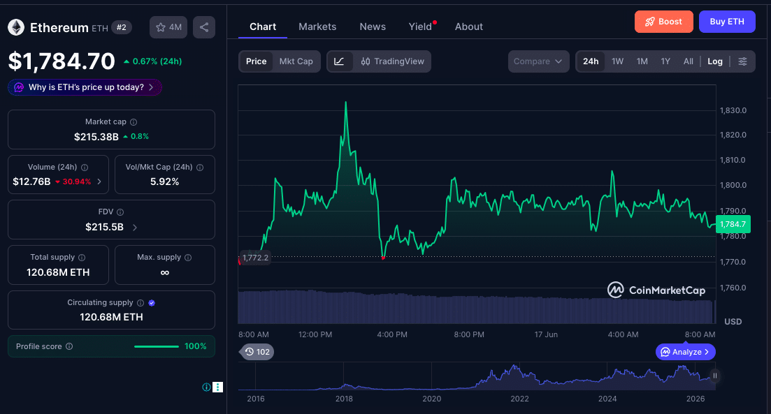Expand 'Why is ETH's price up today?'

click(x=85, y=87)
